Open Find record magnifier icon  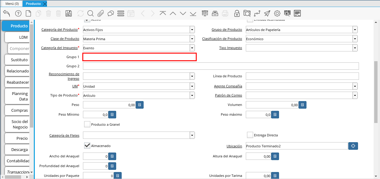[x=91, y=13]
